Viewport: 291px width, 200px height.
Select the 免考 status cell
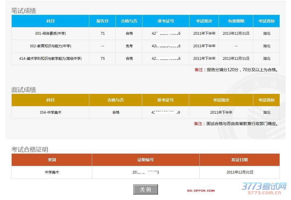[x=129, y=46]
